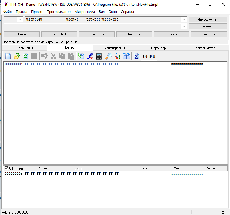The width and height of the screenshot is (230, 215).
Task: Click the magnifying glass search icon
Action: [109, 56]
